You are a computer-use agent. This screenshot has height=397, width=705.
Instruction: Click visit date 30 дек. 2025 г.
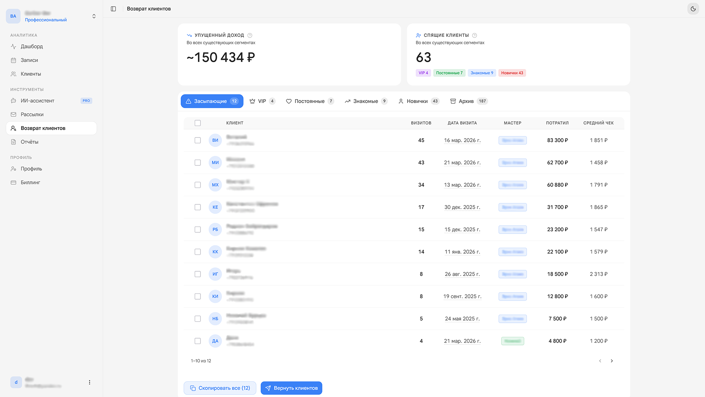tap(462, 207)
